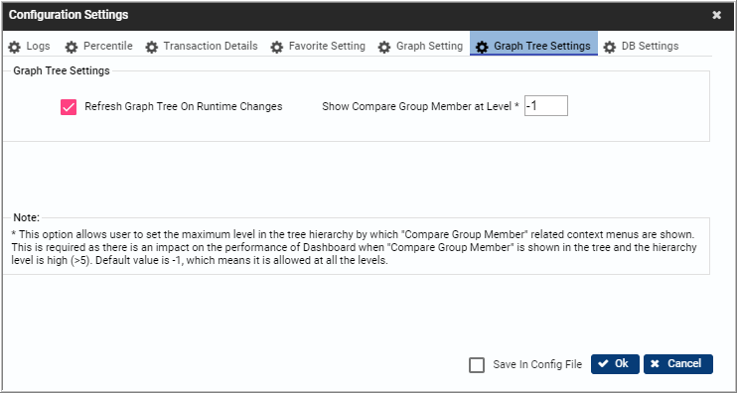This screenshot has width=737, height=393.
Task: Close the Configuration Settings dialog
Action: click(x=716, y=16)
